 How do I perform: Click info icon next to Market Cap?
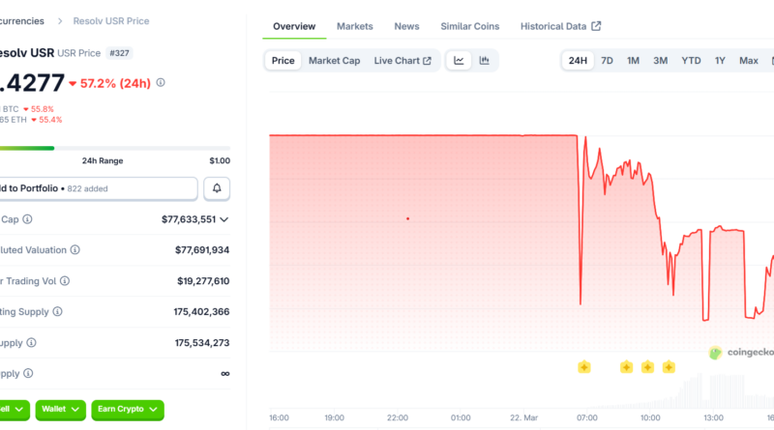click(x=28, y=219)
